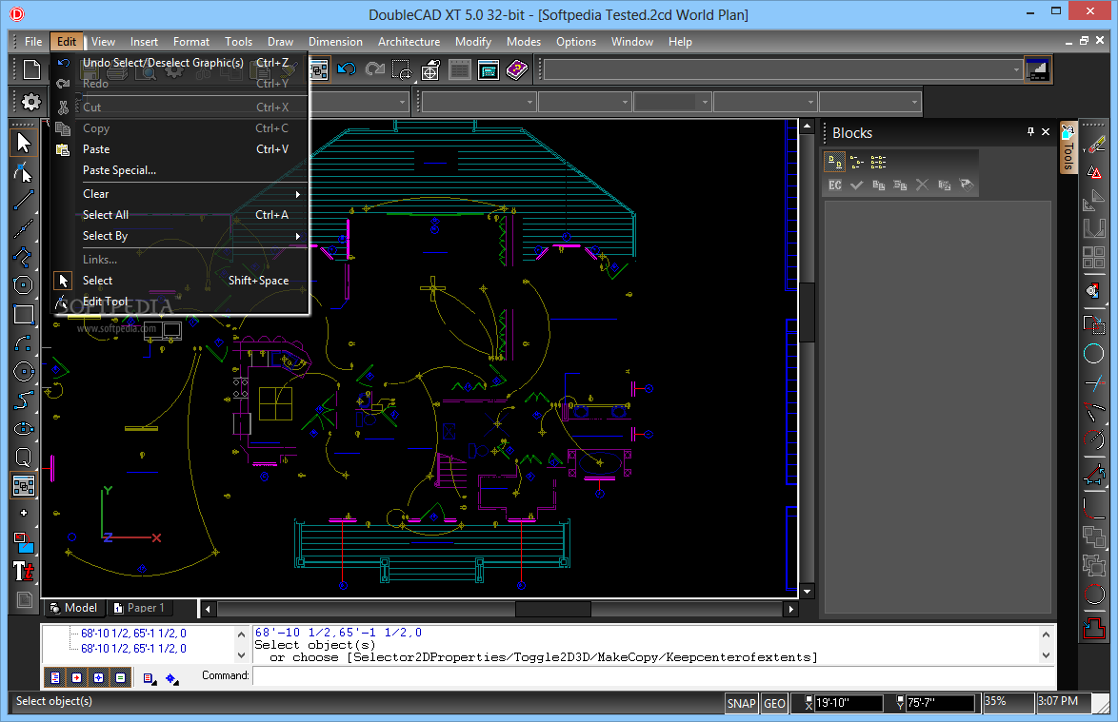The height and width of the screenshot is (722, 1118).
Task: Click the grey Redo arrow in toolbar
Action: point(374,69)
